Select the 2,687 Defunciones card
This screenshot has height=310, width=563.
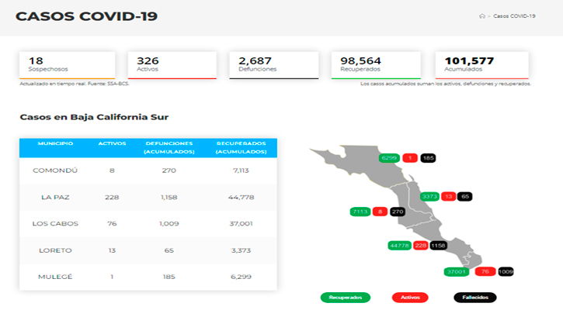[x=274, y=65]
